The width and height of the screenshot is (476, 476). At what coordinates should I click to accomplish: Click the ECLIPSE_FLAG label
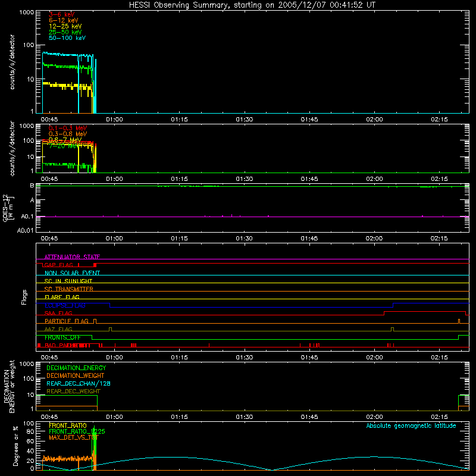pyautogui.click(x=65, y=305)
